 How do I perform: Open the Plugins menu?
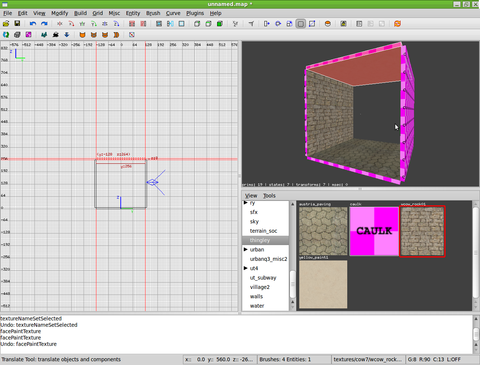coord(195,13)
